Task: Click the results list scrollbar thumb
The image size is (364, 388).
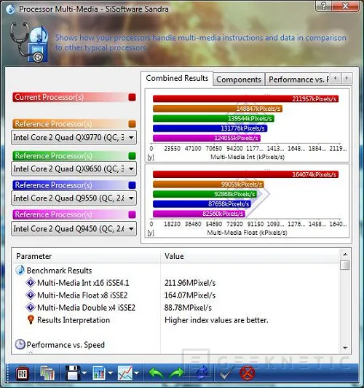Action: 345,265
